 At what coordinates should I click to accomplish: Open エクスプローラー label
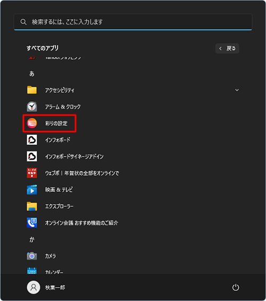59,206
